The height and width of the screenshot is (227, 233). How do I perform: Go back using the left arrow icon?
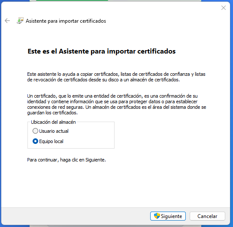tap(7, 21)
